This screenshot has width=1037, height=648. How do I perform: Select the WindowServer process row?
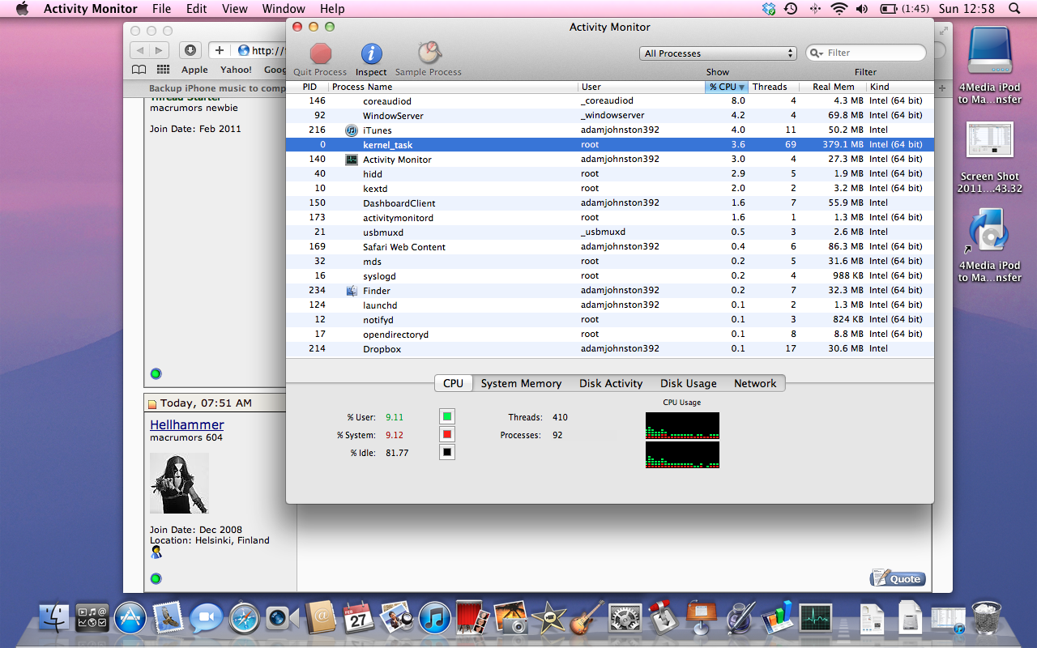point(610,115)
